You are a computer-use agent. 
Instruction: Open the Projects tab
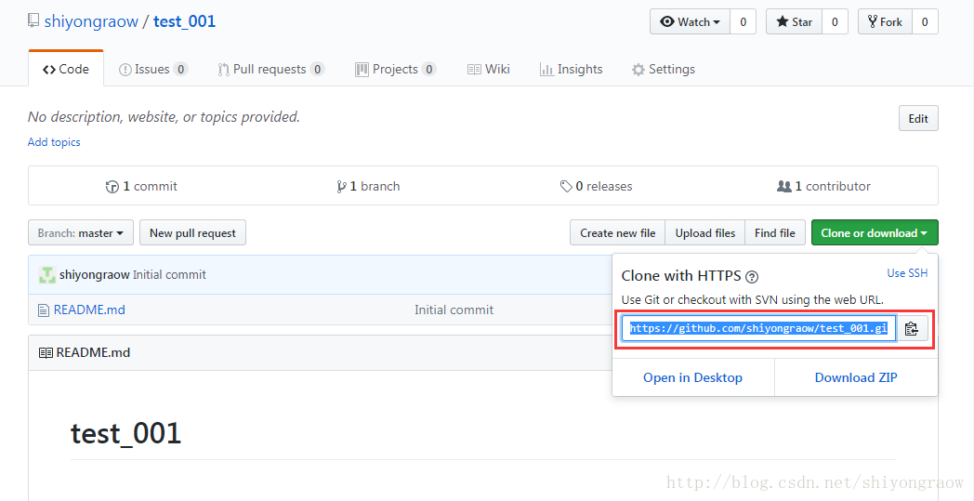click(396, 69)
